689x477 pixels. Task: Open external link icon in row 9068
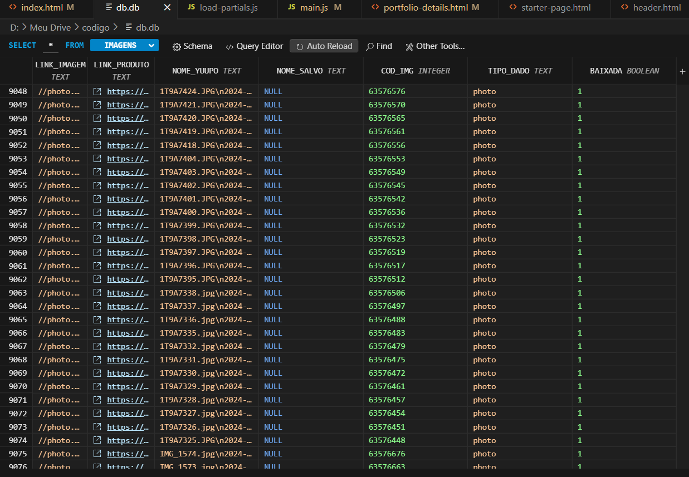(97, 360)
